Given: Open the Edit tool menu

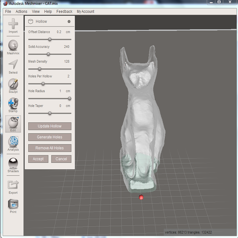Looking at the screenshot, I should tap(13, 124).
